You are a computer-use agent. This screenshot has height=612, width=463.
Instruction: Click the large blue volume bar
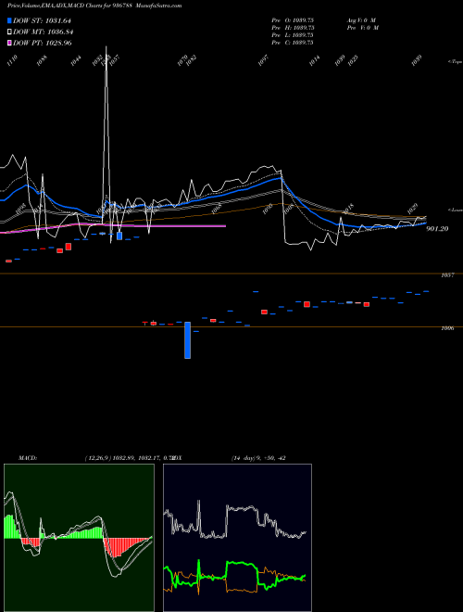click(187, 340)
